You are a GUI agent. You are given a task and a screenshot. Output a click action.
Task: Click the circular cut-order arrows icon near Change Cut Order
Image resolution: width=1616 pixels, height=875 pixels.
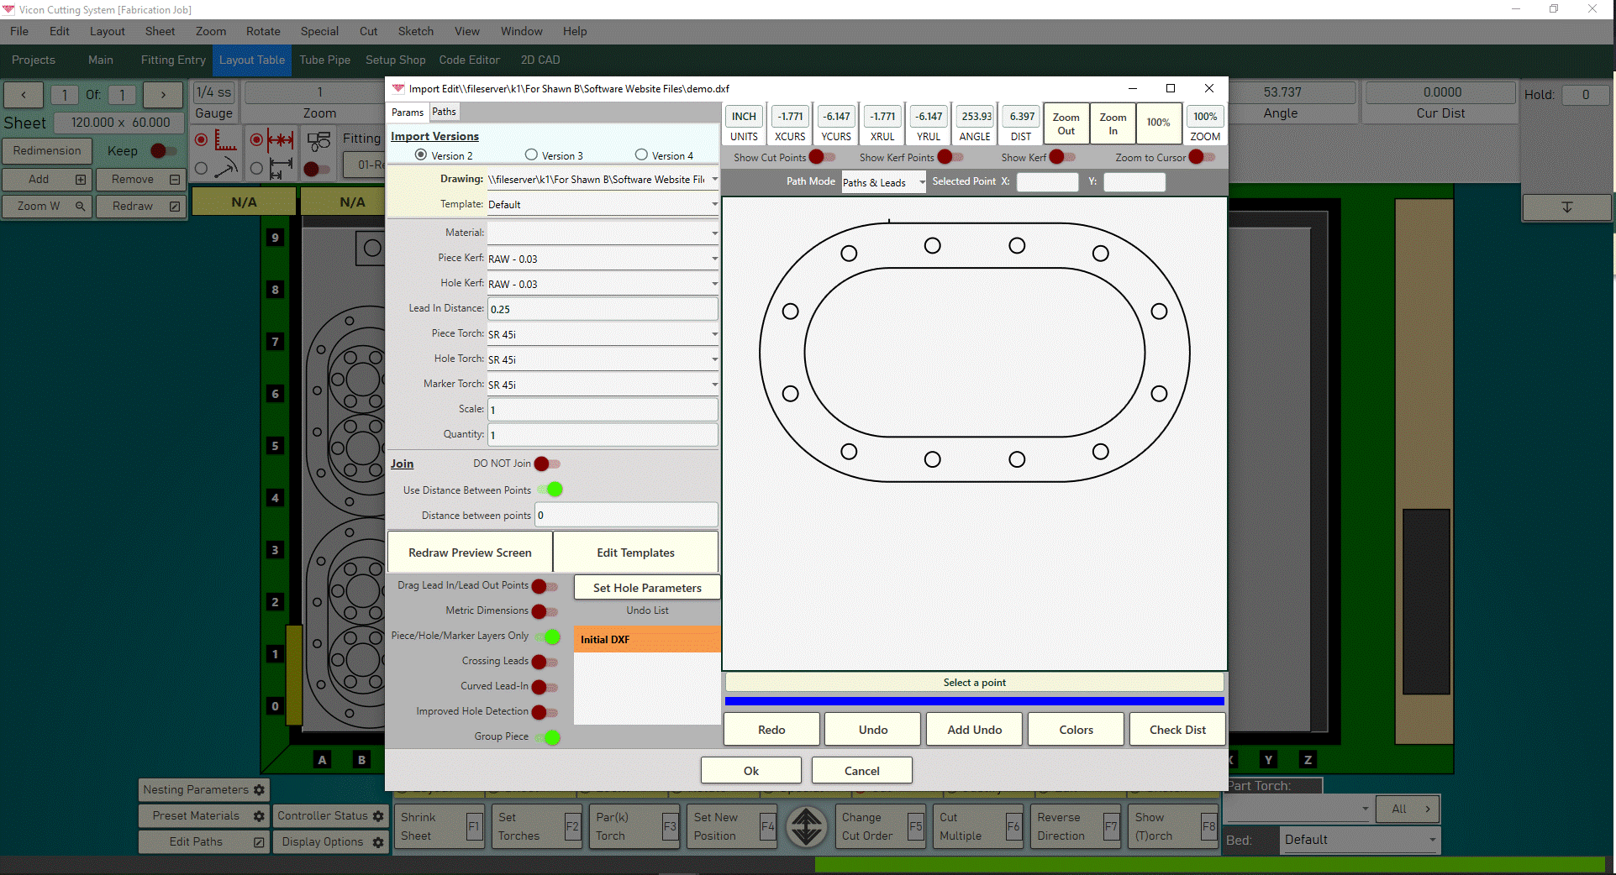pos(807,826)
